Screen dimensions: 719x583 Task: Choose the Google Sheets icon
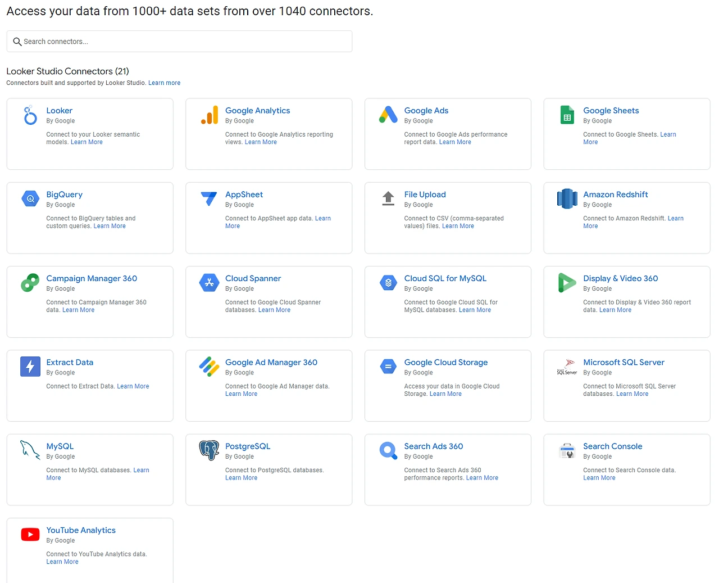tap(567, 115)
